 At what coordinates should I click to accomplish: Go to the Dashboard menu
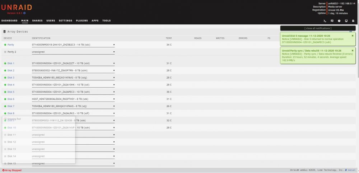tap(9, 20)
